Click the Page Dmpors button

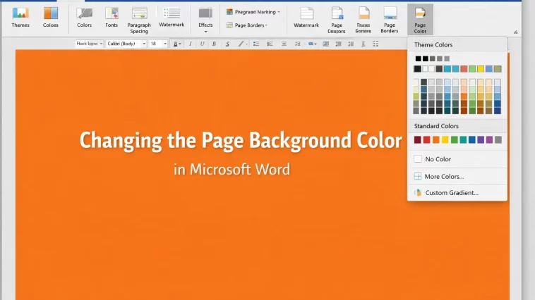[337, 20]
